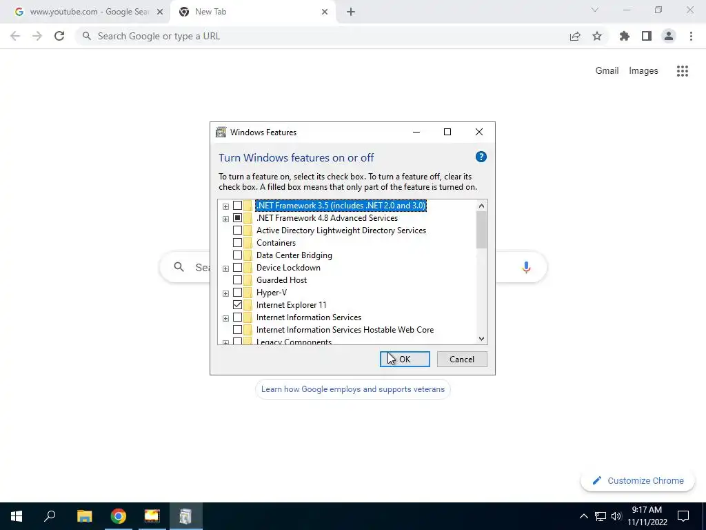Click Cancel in Windows Features
This screenshot has width=706, height=530.
point(462,359)
